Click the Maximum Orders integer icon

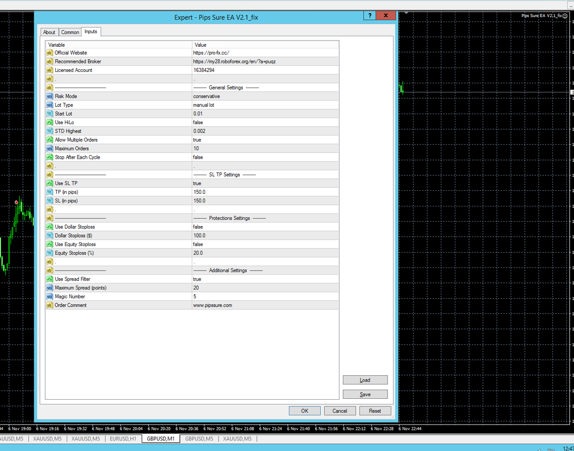[x=49, y=149]
